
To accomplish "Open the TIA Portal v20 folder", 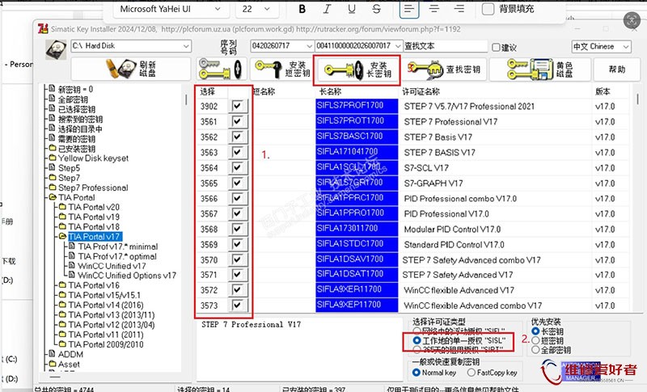I will click(x=94, y=207).
